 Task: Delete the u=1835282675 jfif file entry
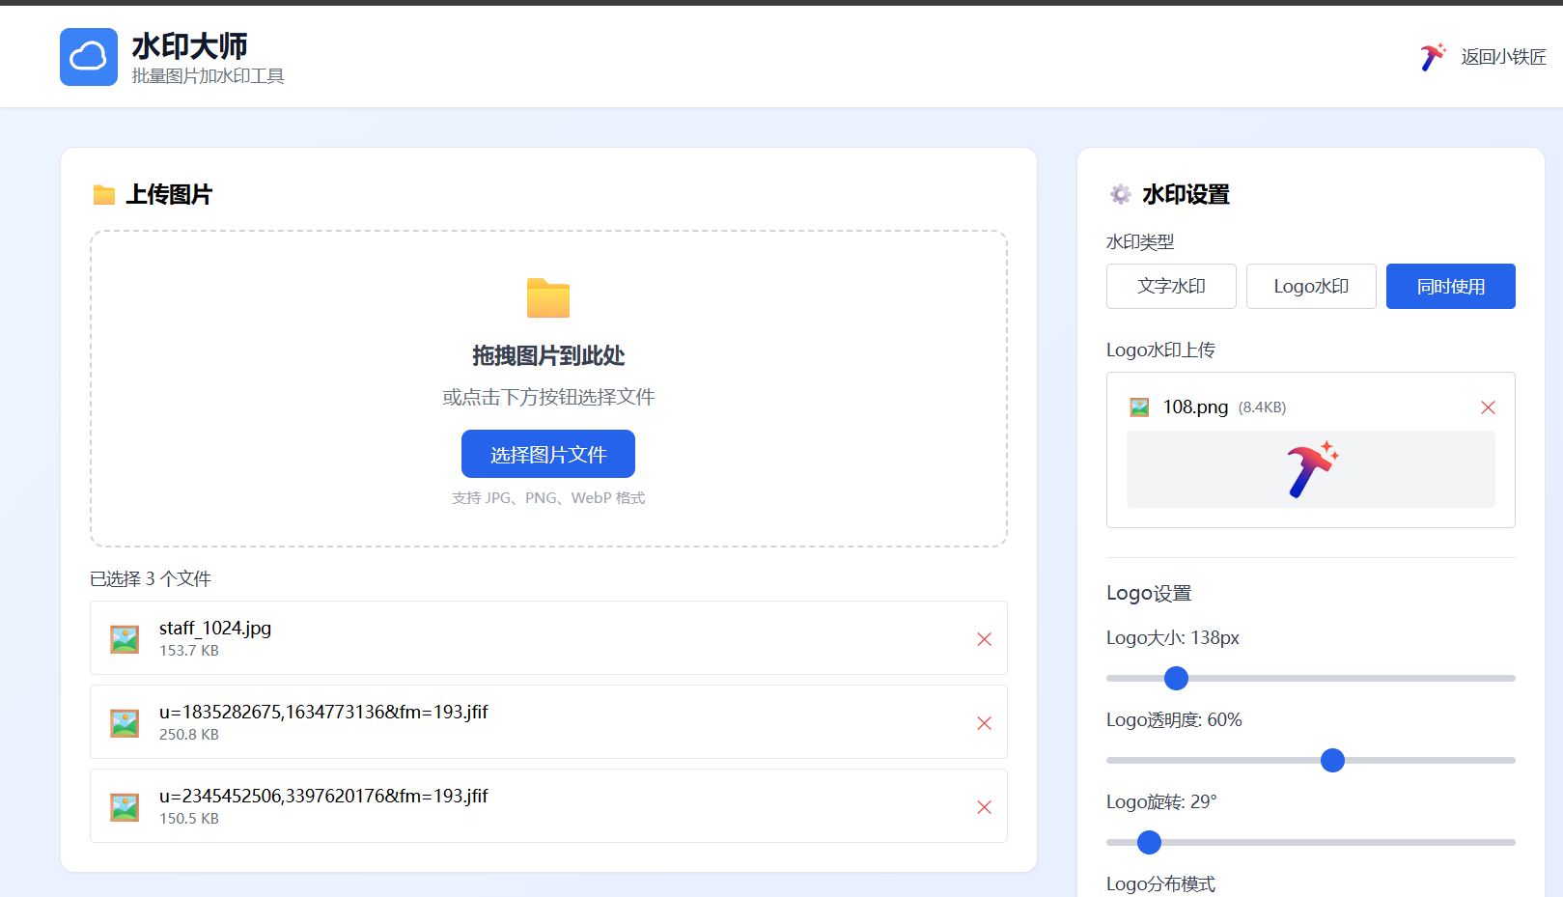(x=984, y=723)
